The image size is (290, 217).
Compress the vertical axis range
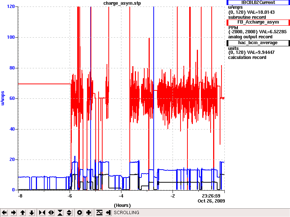tap(60, 213)
